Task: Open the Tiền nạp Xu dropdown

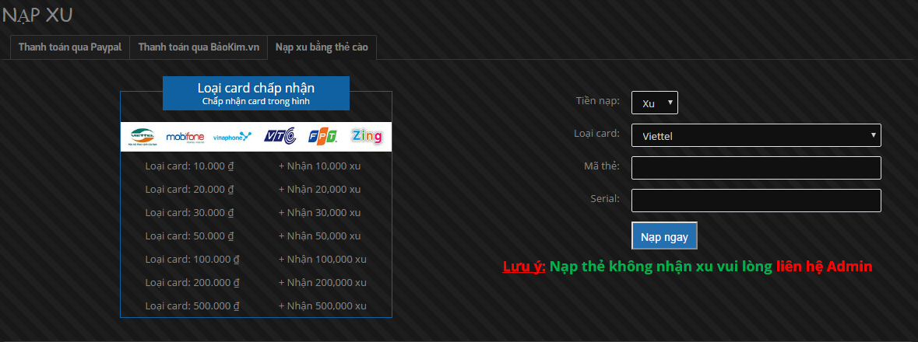Action: pyautogui.click(x=655, y=103)
